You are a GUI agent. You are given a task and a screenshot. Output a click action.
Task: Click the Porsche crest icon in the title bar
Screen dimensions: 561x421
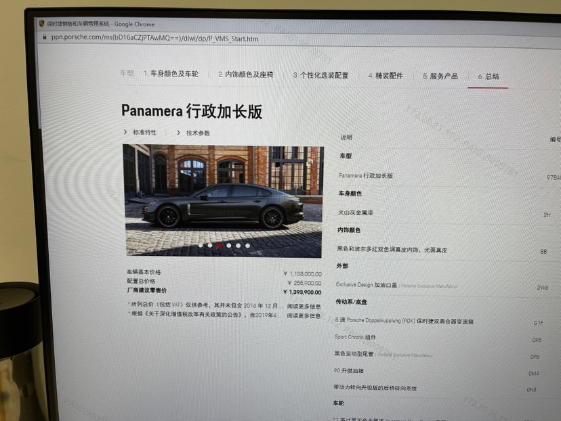(41, 24)
